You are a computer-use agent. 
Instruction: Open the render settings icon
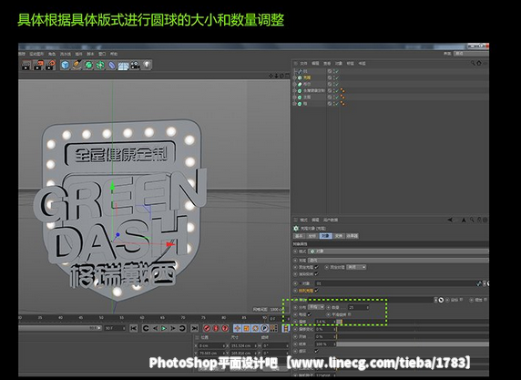tap(50, 65)
